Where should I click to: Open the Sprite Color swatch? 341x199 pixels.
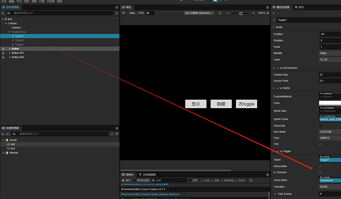point(330,103)
